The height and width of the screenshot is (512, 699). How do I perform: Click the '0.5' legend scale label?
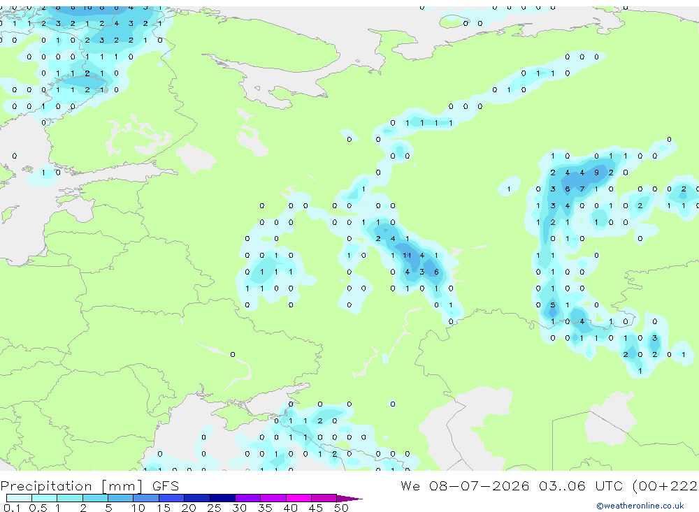[x=38, y=508]
